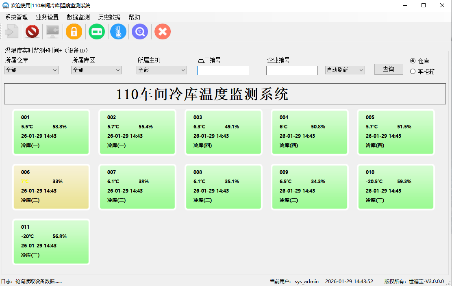Click the red prohibition stop icon
This screenshot has height=286, width=452.
tap(32, 31)
